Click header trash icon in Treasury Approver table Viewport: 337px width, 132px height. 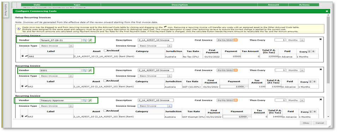(310, 112)
